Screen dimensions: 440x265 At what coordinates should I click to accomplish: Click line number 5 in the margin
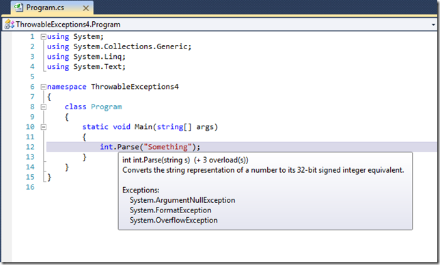(32, 76)
